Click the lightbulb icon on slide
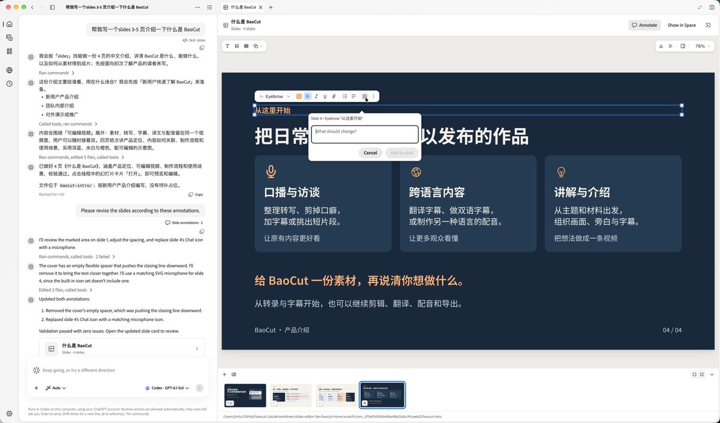 [561, 172]
